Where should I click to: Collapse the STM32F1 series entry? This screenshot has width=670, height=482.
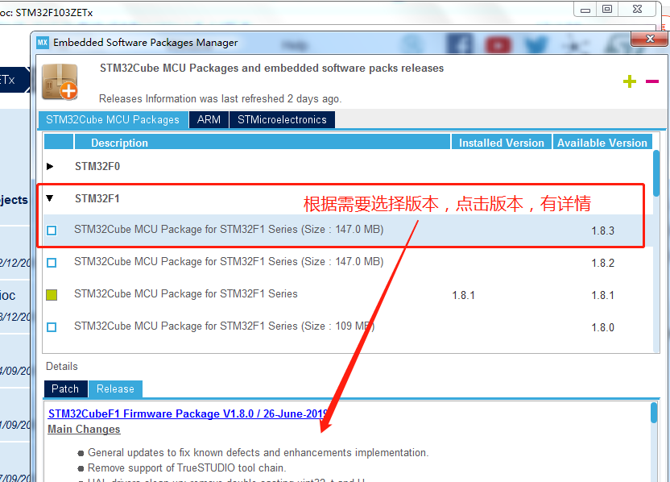[50, 198]
